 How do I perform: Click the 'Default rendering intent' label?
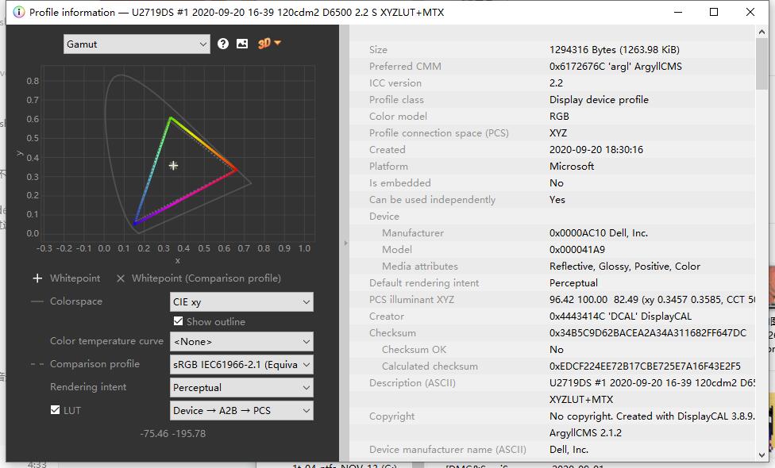[x=424, y=283]
